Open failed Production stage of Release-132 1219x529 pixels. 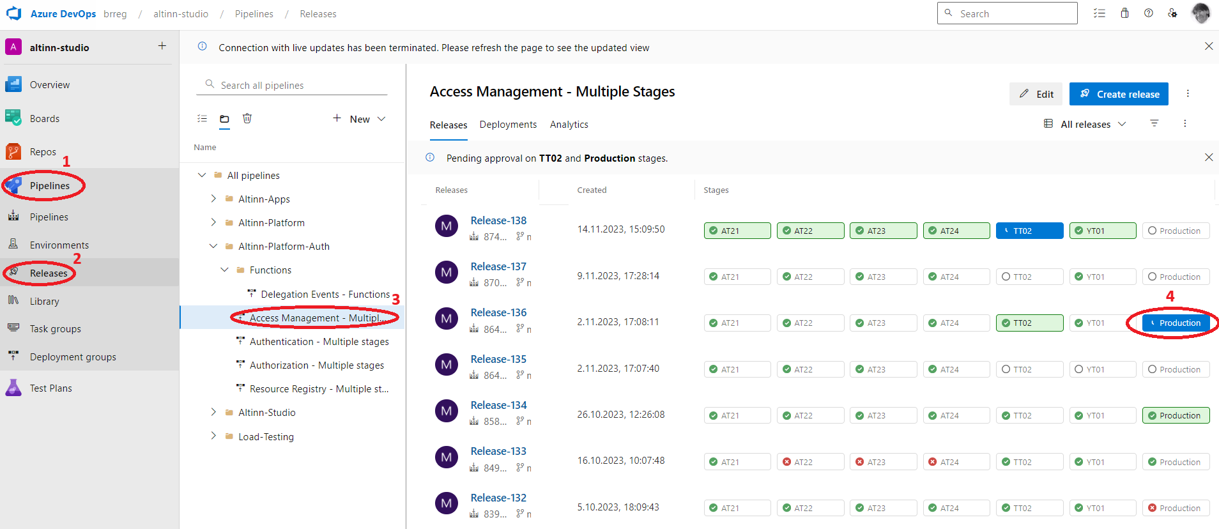pos(1176,508)
